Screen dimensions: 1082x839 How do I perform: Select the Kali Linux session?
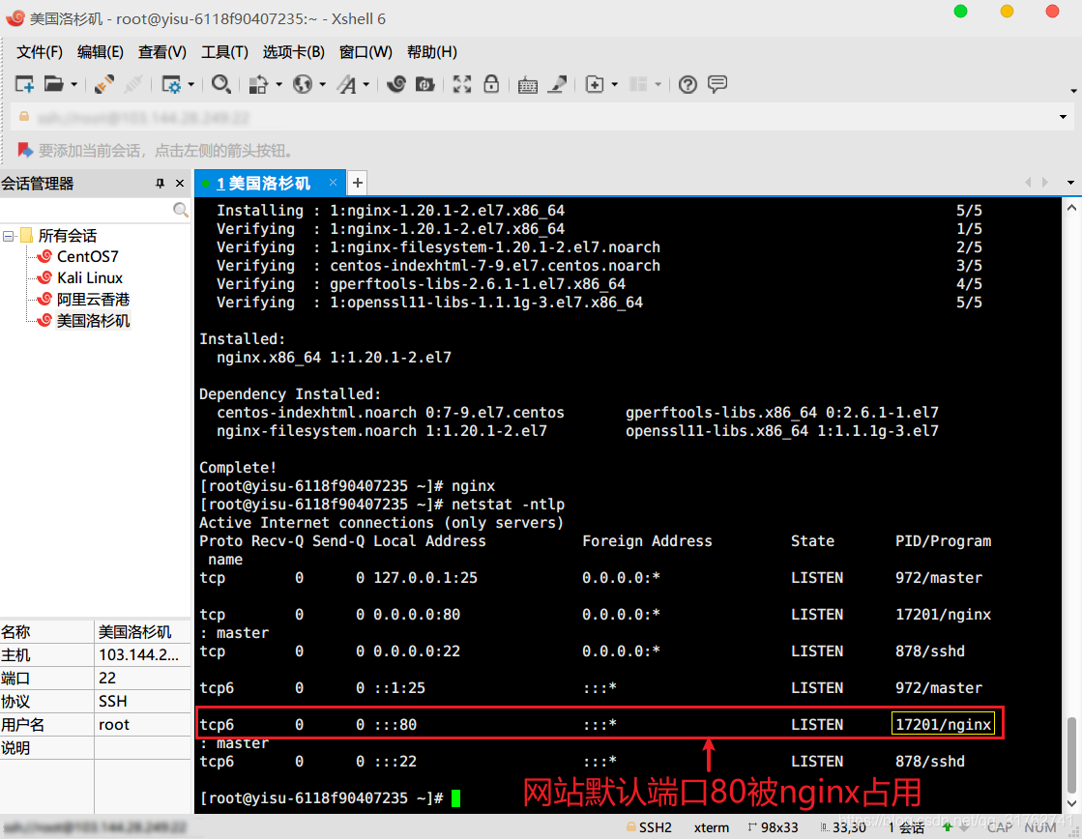click(90, 278)
